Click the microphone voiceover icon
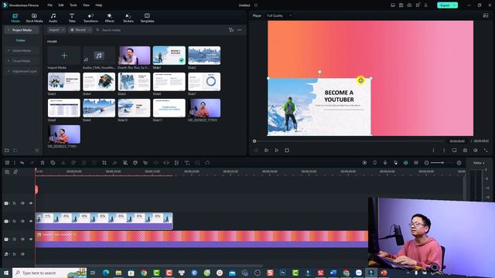Screen dimensions: 495x278 pyautogui.click(x=385, y=163)
